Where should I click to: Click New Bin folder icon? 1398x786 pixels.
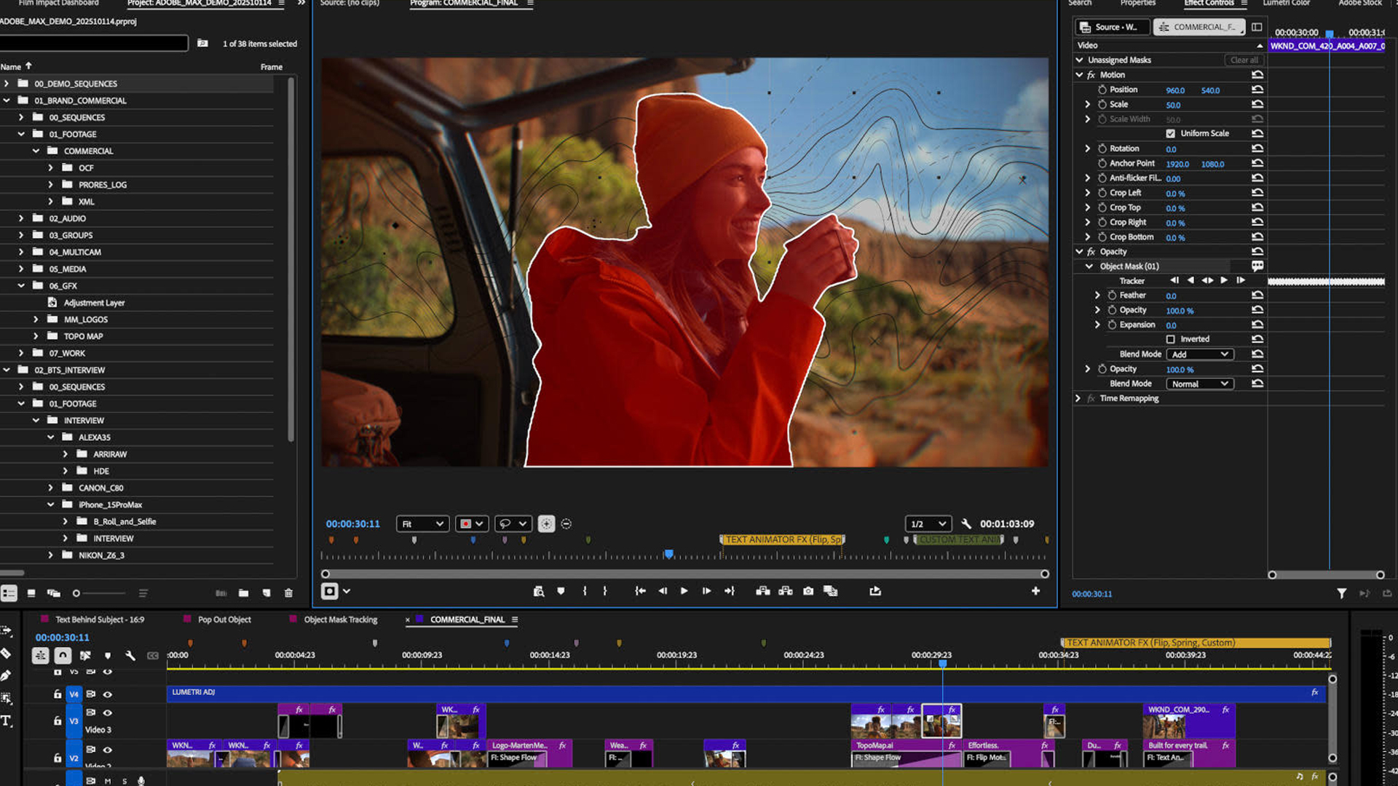pos(243,593)
